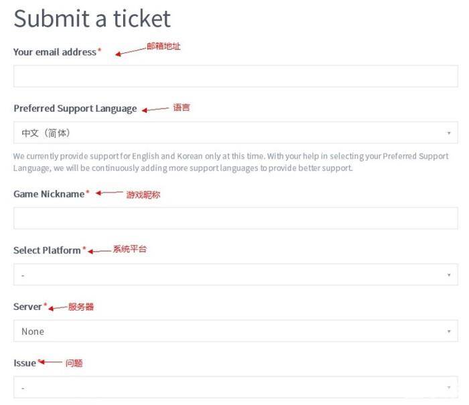Viewport: 469px width, 405px height.
Task: Click the "Submit a ticket" heading
Action: tap(92, 19)
